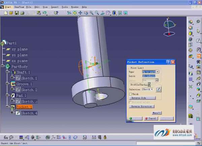Click the Undo arrow icon
The height and width of the screenshot is (146, 202).
click(44, 13)
